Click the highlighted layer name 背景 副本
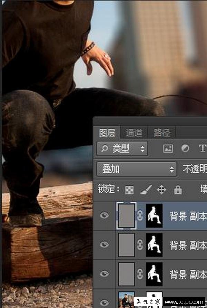Image resolution: width=207 pixels, height=308 pixels. tap(188, 216)
